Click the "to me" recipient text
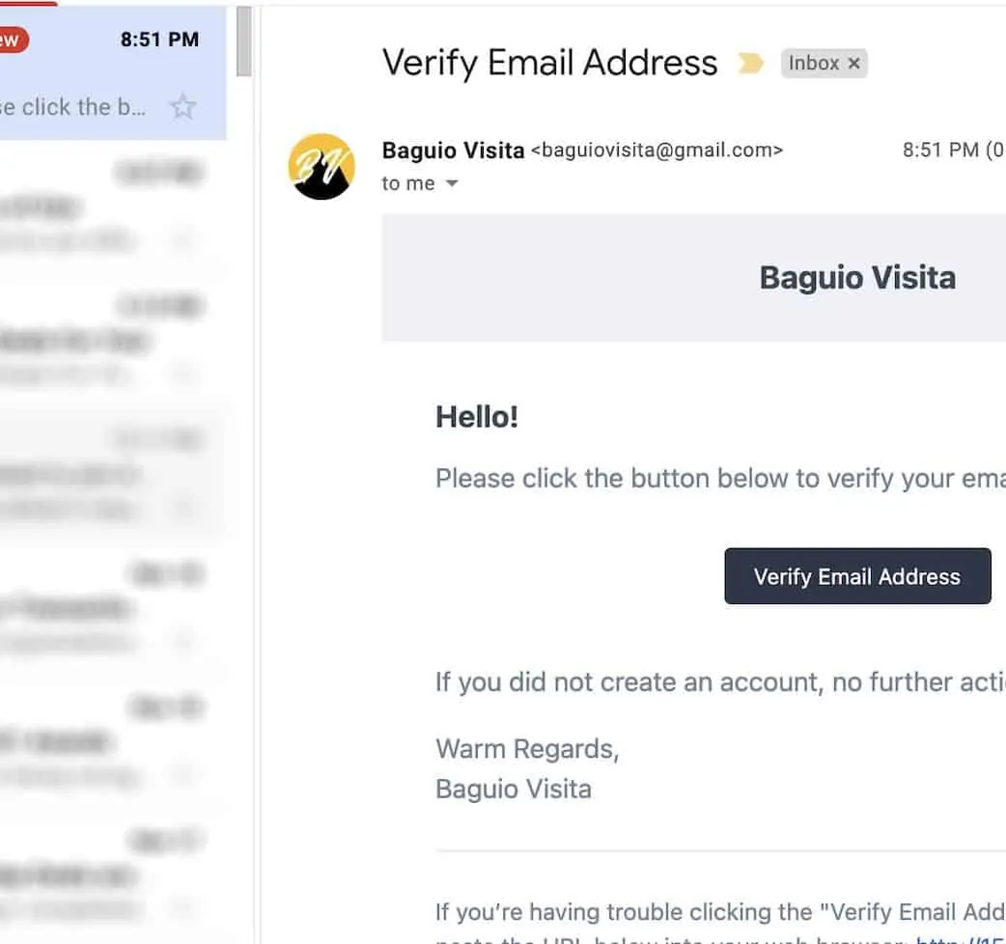The height and width of the screenshot is (944, 1006). pyautogui.click(x=407, y=183)
